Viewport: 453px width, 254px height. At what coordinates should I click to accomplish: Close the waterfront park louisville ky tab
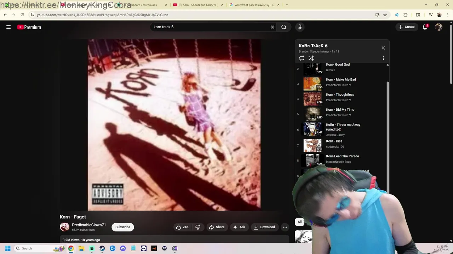[x=278, y=5]
